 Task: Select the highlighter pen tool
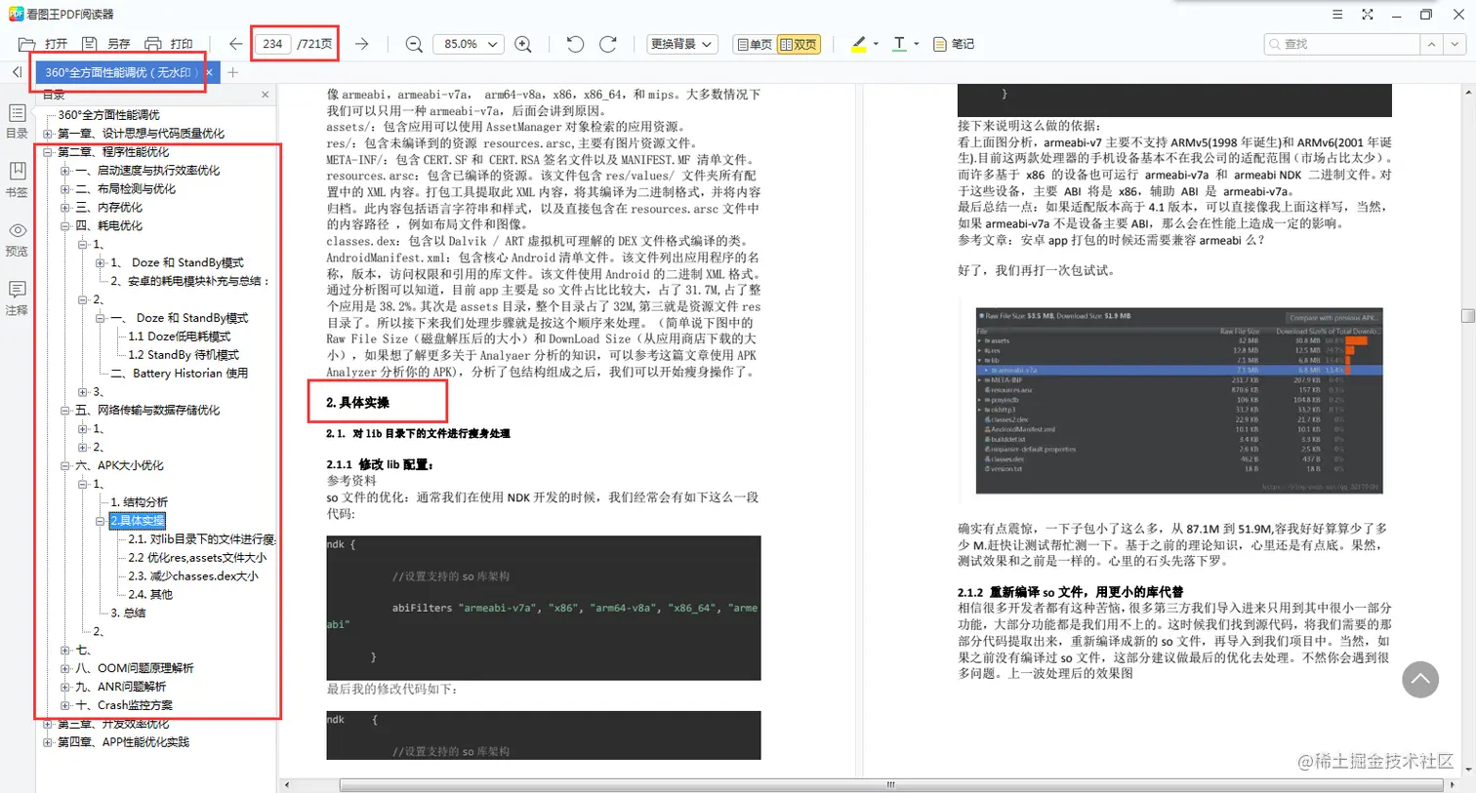[858, 44]
